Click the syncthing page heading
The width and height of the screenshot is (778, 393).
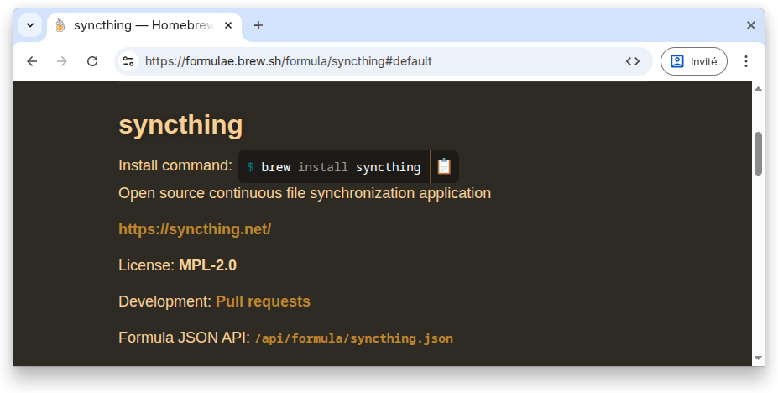click(180, 125)
